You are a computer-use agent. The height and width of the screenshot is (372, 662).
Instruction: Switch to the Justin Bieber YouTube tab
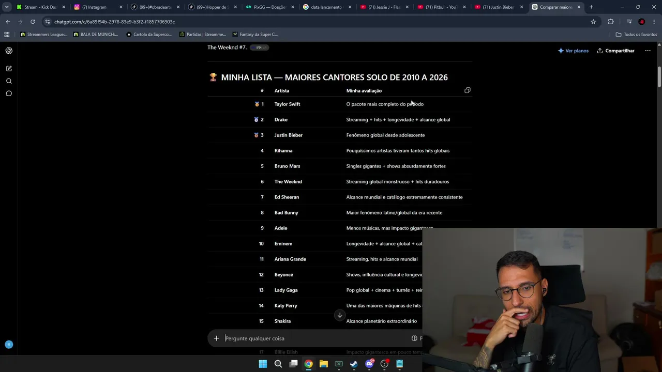click(498, 7)
